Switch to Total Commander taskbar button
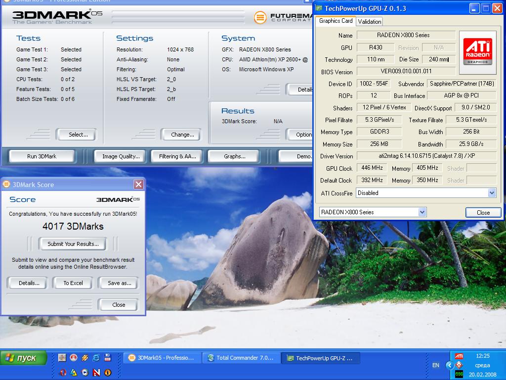Viewport: 506px width, 380px height. tap(241, 358)
